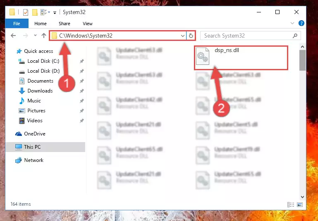Switch to the View ribbon tab
Image resolution: width=318 pixels, height=221 pixels.
coord(87,24)
